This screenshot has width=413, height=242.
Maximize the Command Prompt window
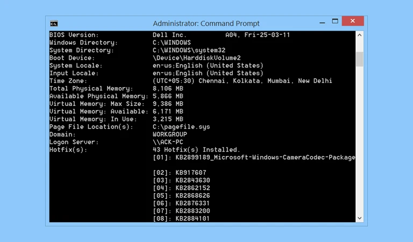[335, 22]
